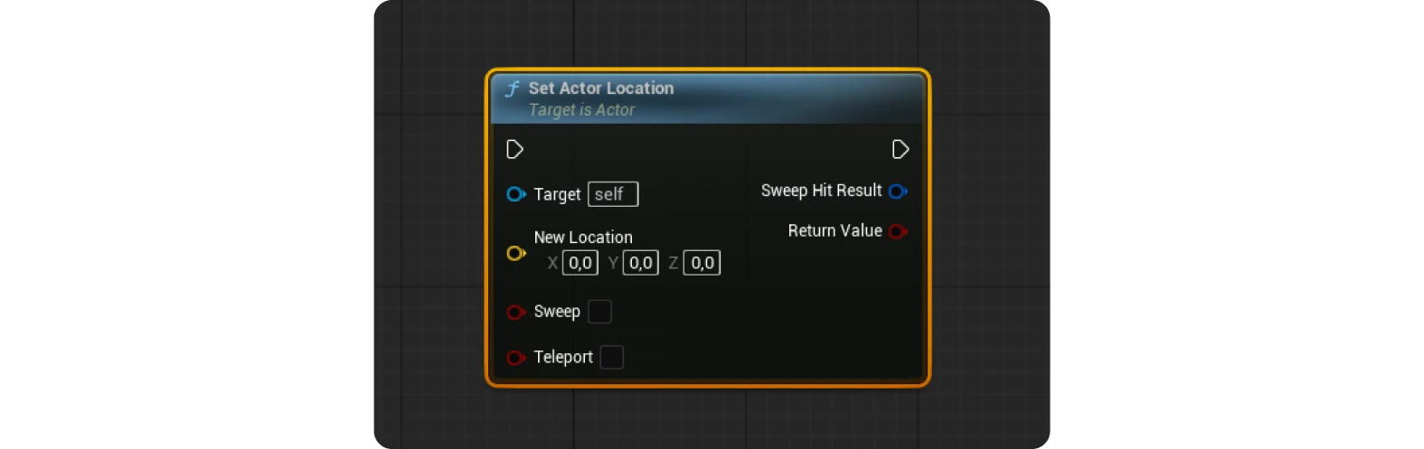Viewport: 1424px width, 449px height.
Task: Click the blue Sweep Hit Result output pin
Action: (x=897, y=192)
